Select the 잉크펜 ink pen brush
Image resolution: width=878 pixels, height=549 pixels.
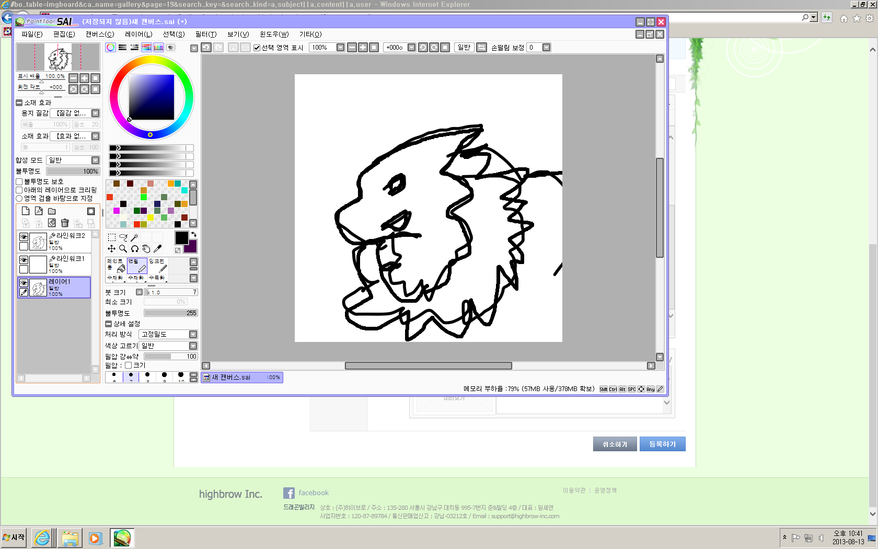(158, 265)
